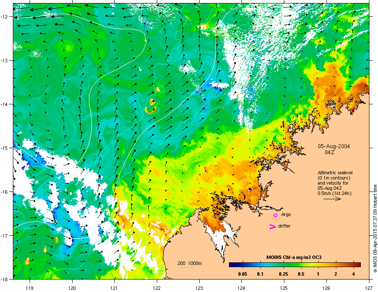Click the colorbar value '0.1'

pyautogui.click(x=260, y=274)
